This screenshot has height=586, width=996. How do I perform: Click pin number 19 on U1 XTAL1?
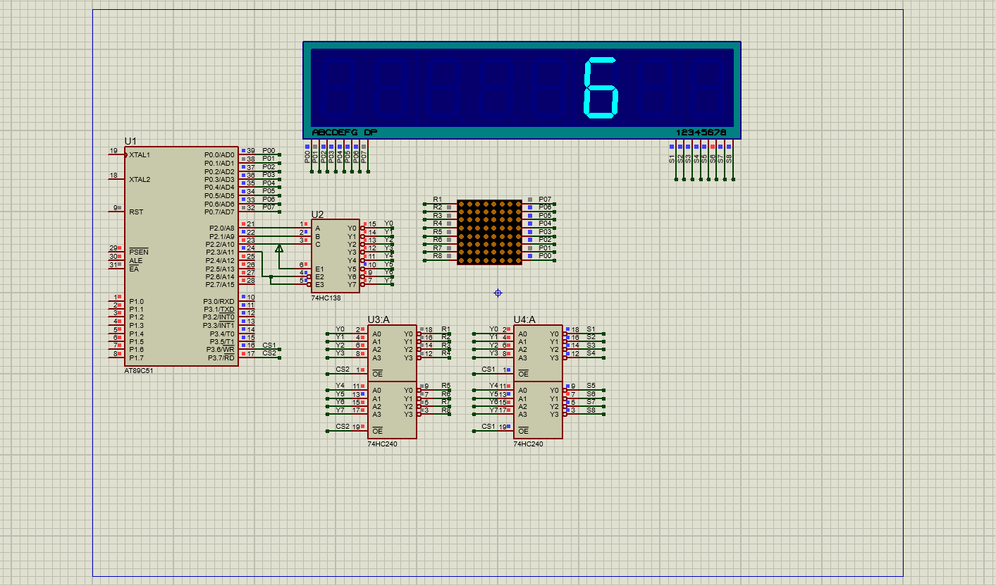(x=113, y=151)
